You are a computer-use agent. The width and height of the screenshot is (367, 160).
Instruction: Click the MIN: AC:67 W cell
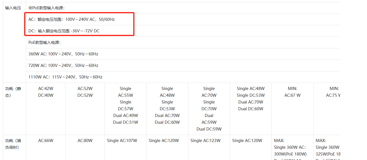292,92
